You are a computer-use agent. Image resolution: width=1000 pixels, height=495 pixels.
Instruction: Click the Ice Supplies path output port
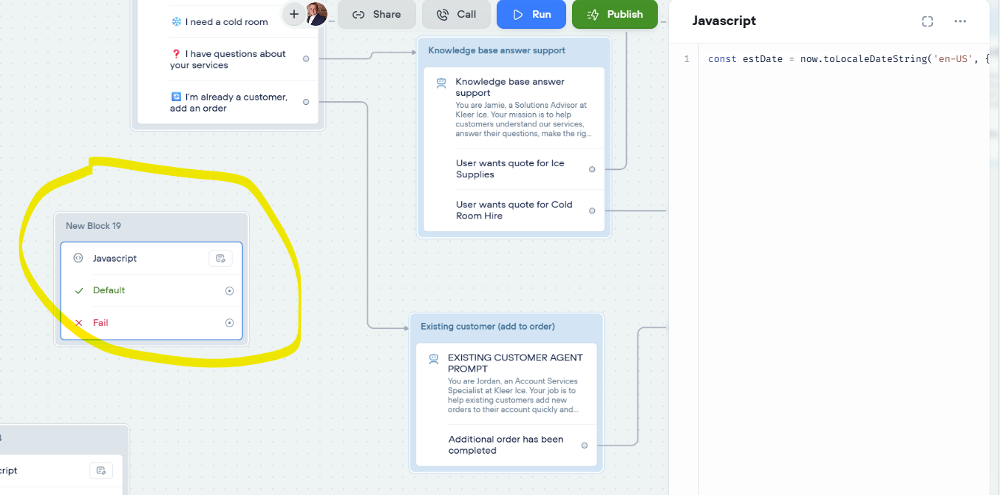pyautogui.click(x=592, y=169)
